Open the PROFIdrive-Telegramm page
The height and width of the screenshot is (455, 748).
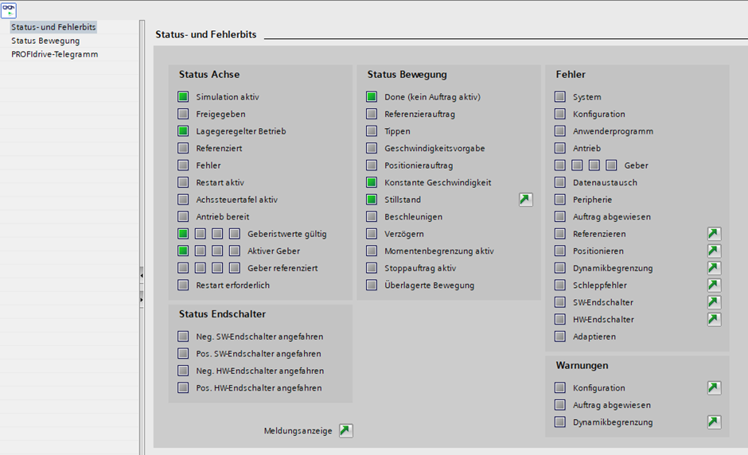(54, 54)
